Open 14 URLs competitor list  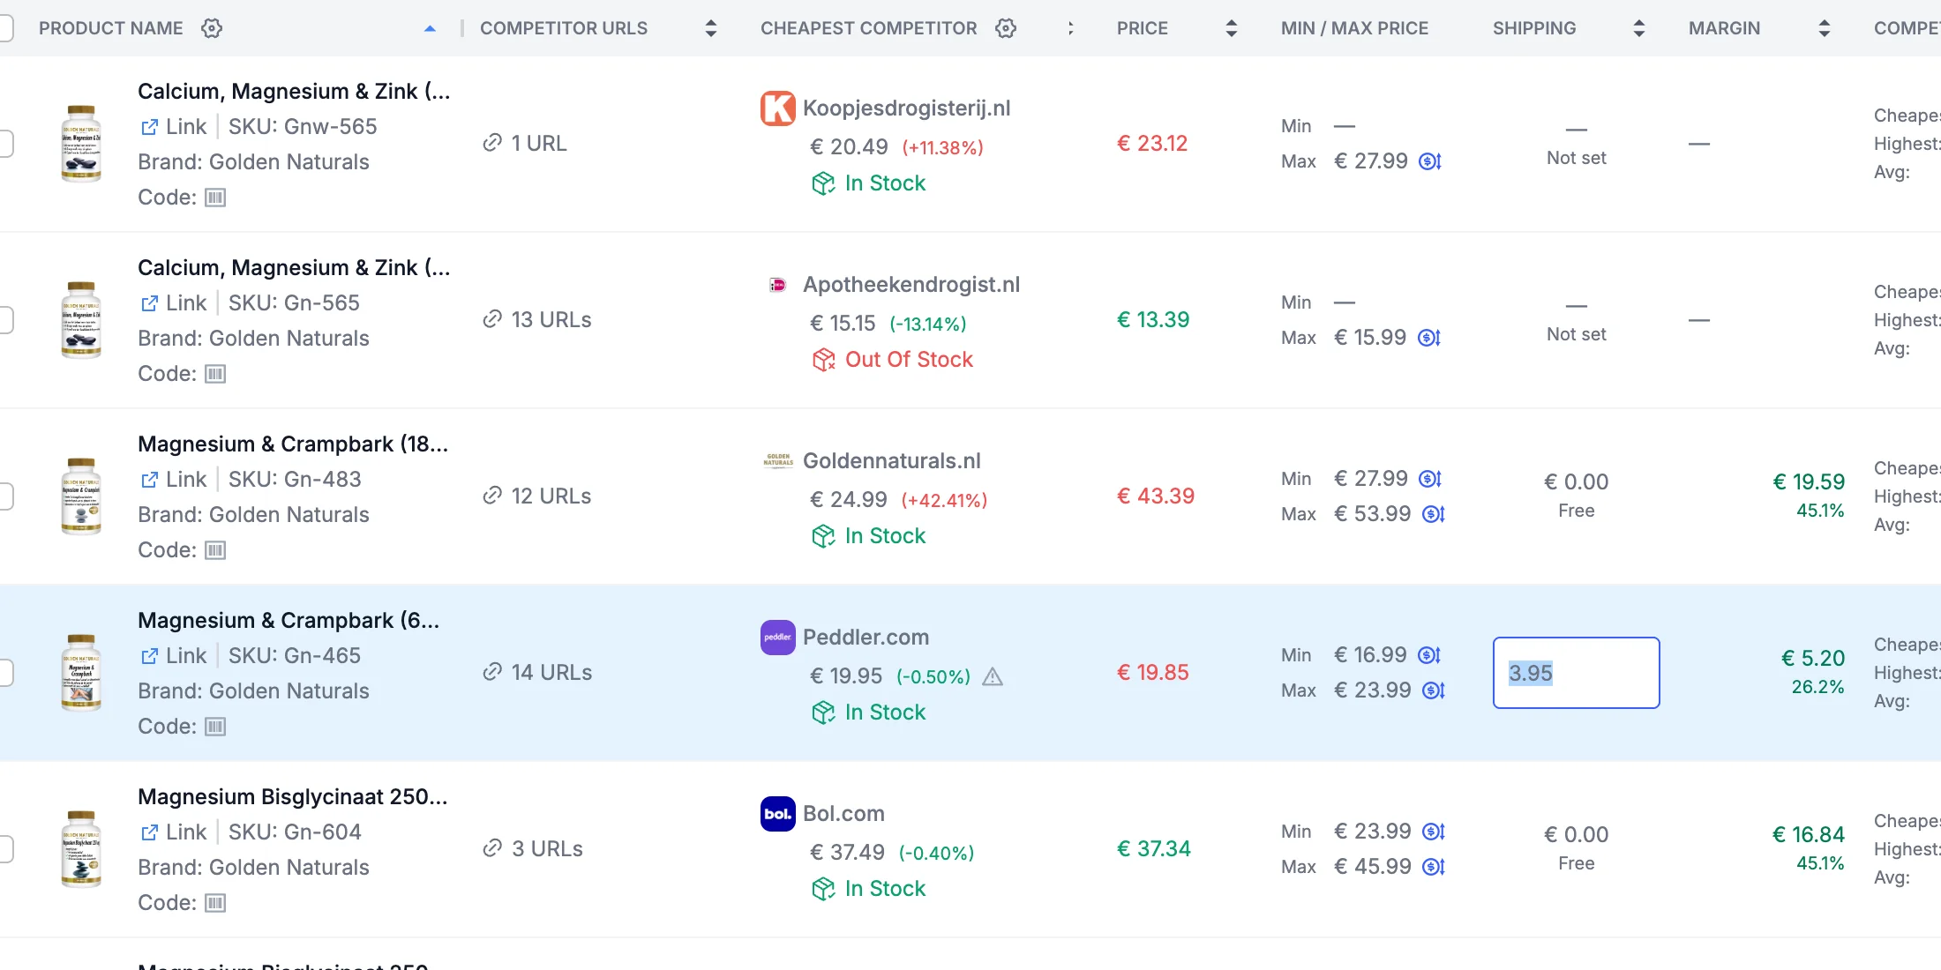coord(537,672)
